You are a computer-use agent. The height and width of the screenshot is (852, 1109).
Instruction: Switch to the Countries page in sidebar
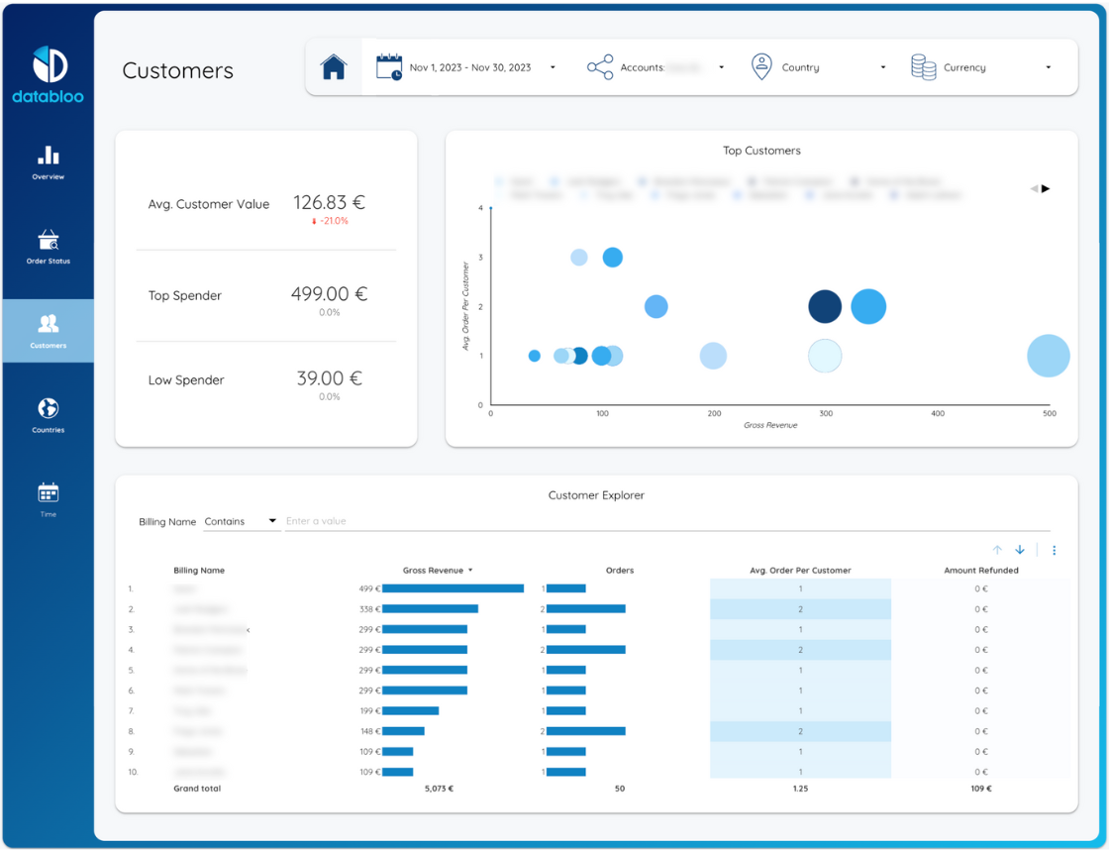(49, 415)
